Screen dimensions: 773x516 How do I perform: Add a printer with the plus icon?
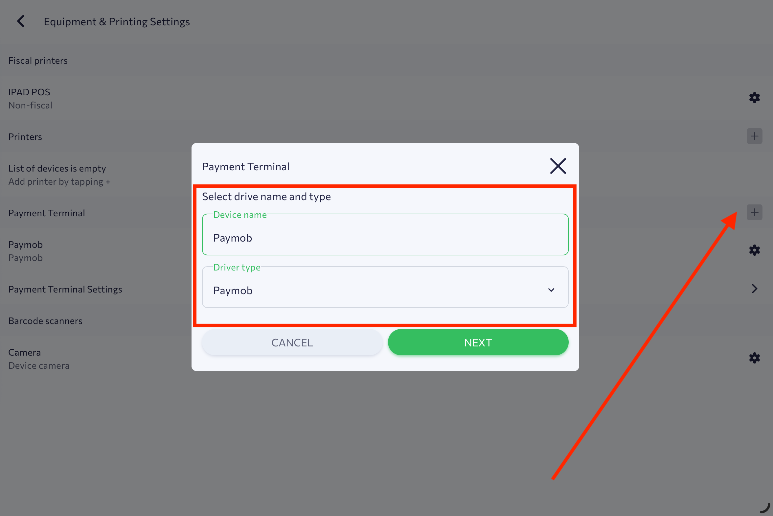(754, 136)
